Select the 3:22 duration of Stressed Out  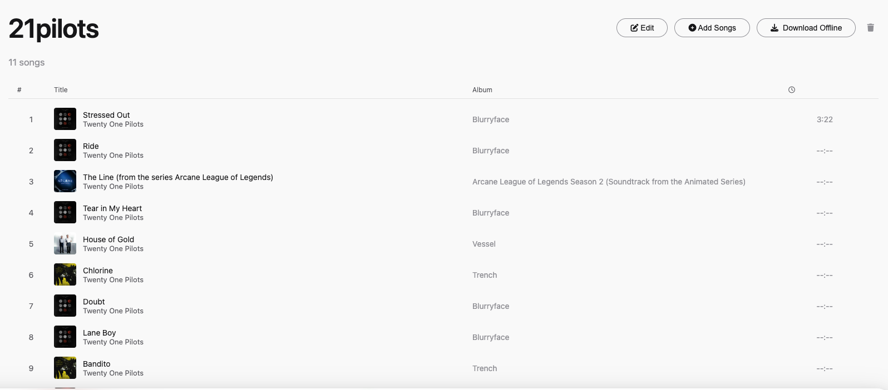(824, 119)
